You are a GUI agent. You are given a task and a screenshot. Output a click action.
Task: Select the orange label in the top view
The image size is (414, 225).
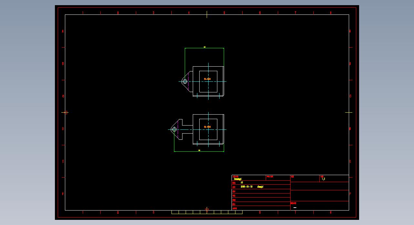207,79
